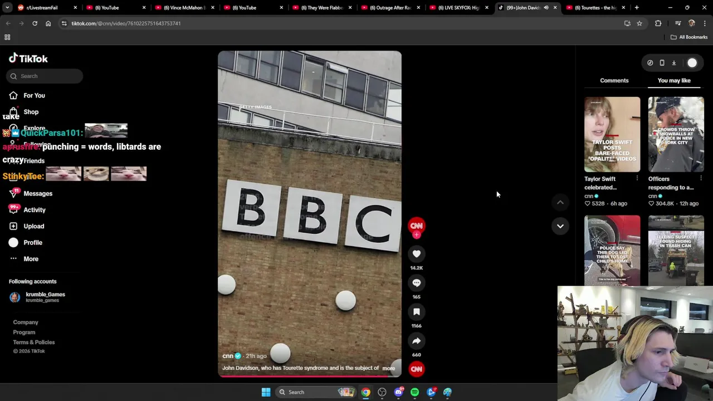Go to previous video with up chevron
This screenshot has height=401, width=713.
[x=560, y=202]
